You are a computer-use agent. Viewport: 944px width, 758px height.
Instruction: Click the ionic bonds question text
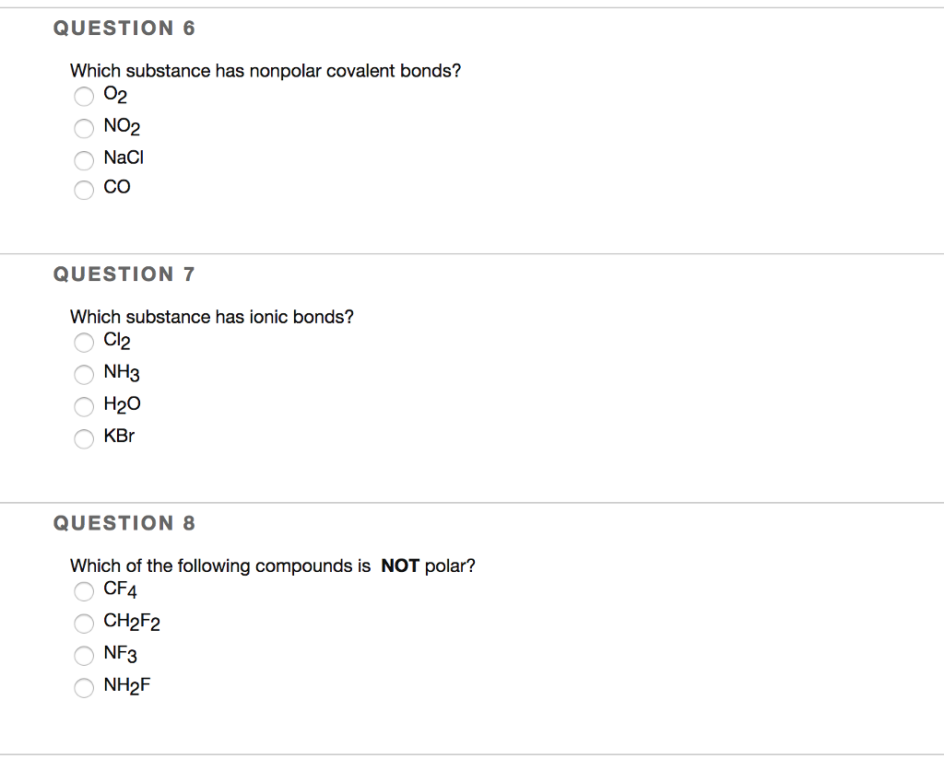(x=212, y=316)
